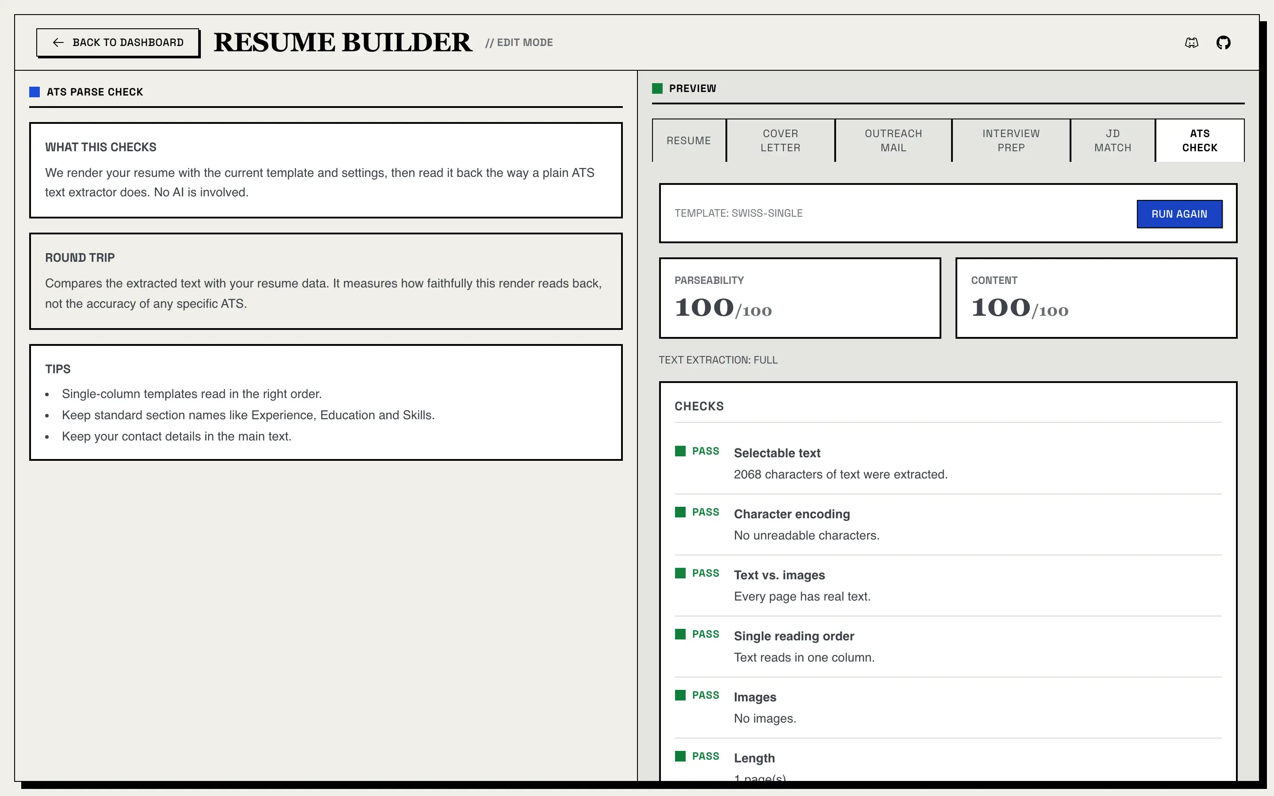
Task: Click 'Every page has real text.'
Action: click(x=802, y=597)
